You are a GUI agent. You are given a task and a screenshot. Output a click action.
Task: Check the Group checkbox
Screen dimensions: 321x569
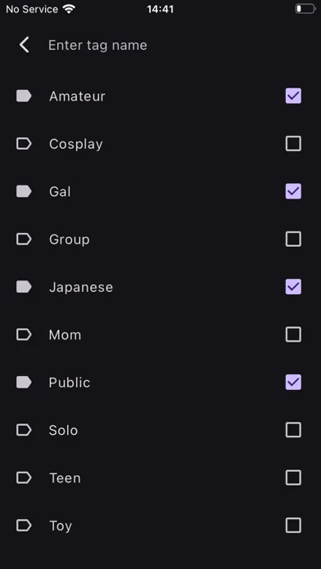(293, 240)
